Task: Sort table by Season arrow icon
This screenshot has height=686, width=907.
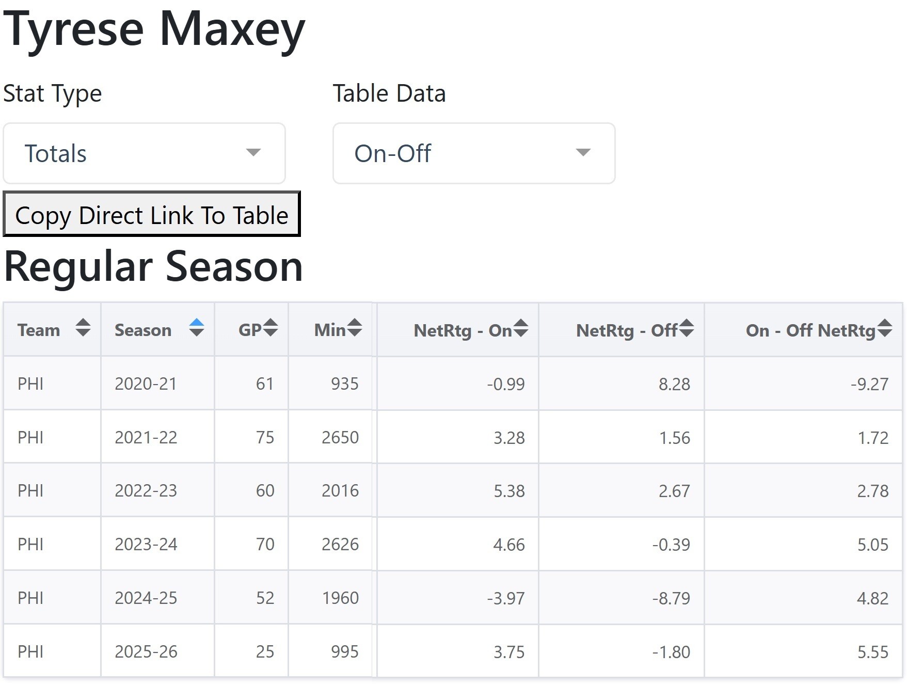Action: coord(196,328)
